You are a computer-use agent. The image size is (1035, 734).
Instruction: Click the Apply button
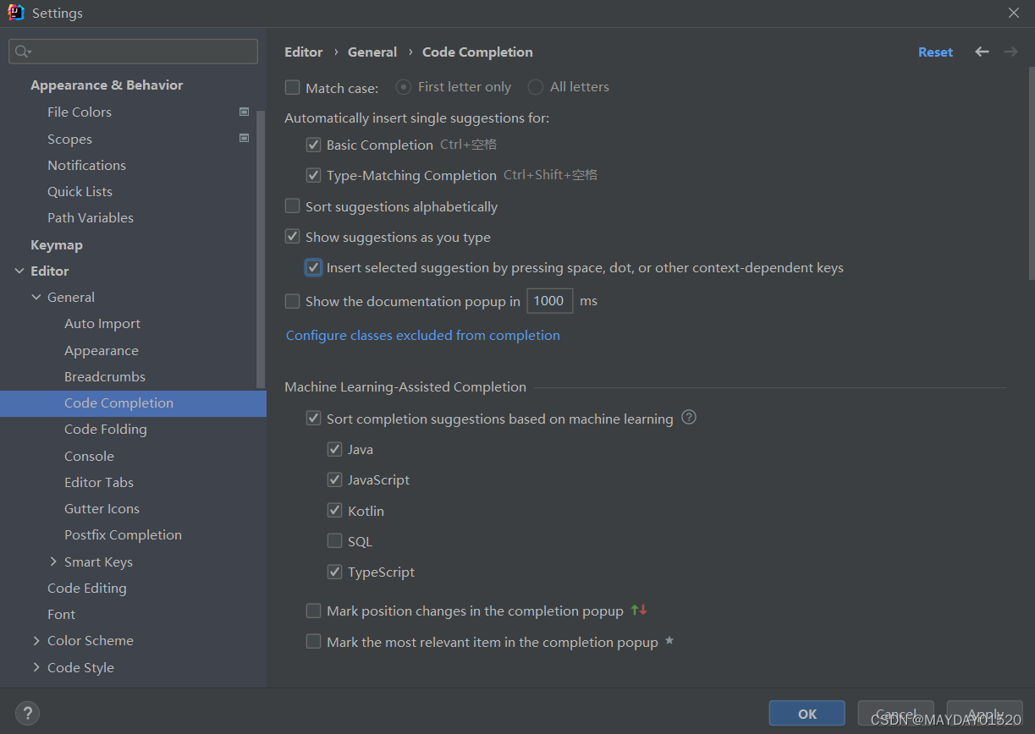[985, 714]
